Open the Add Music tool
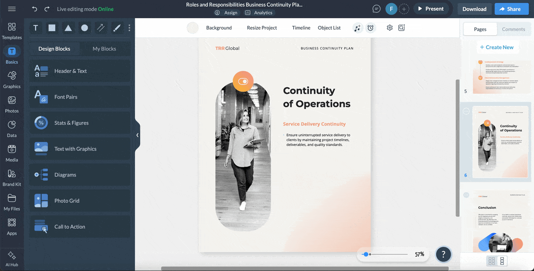534x271 pixels. point(357,28)
